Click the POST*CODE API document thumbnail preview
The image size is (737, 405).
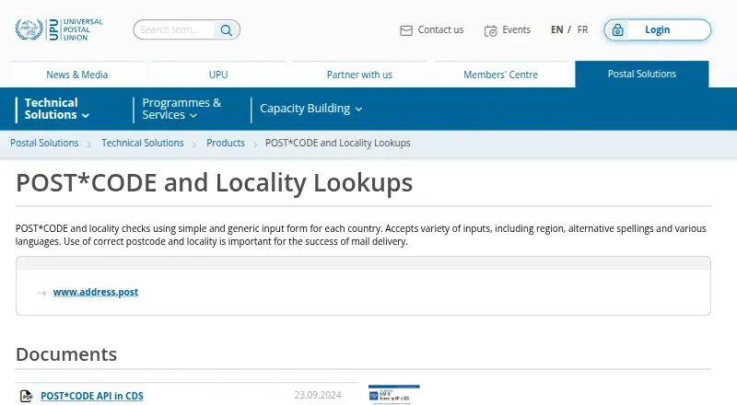(394, 395)
